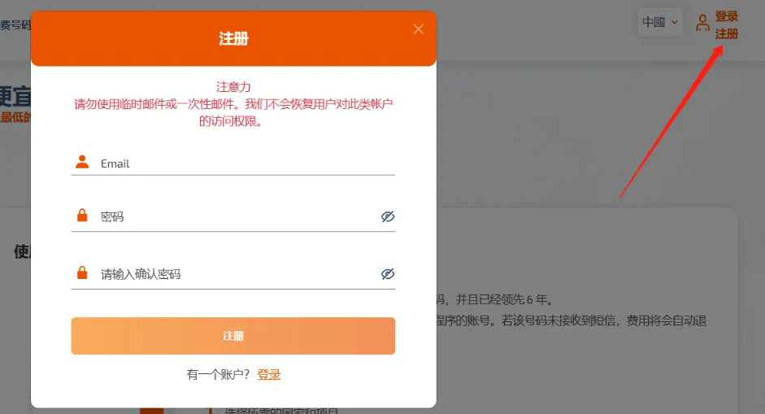
Task: Click the 有一个账户? text
Action: [x=219, y=374]
